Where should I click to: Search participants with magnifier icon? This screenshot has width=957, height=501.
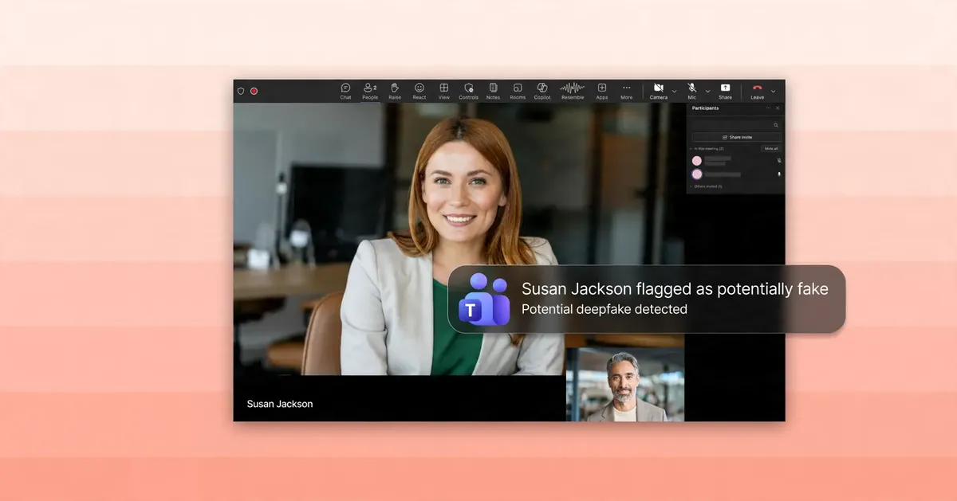[x=776, y=125]
